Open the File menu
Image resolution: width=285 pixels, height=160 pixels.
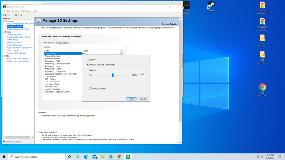(x=4, y=11)
